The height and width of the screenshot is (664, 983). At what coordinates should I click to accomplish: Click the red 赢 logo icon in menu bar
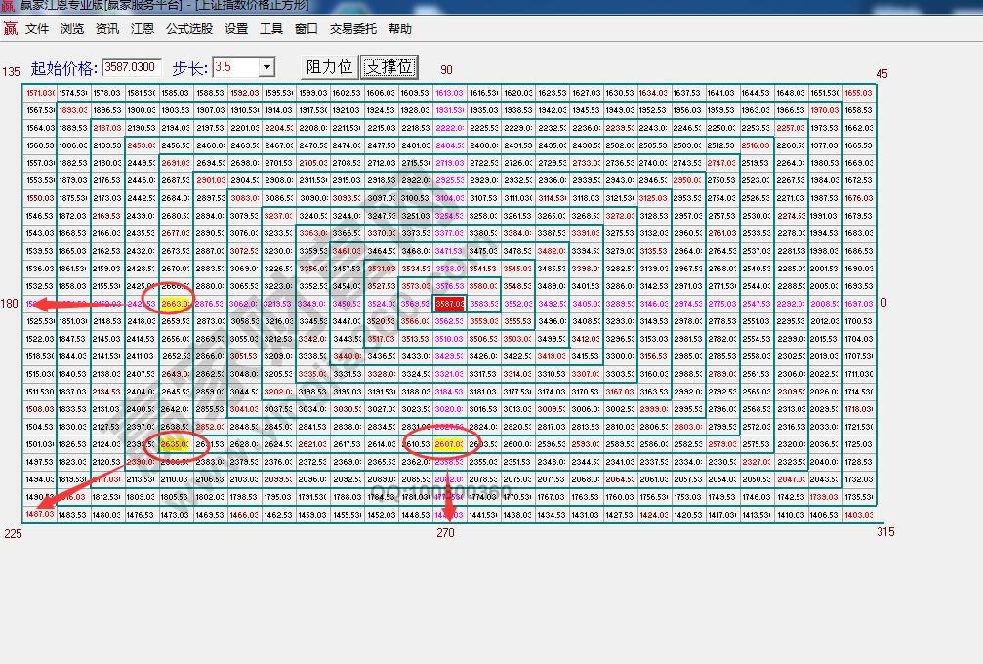[10, 29]
